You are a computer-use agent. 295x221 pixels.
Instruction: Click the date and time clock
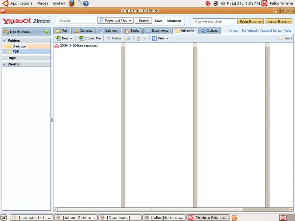tap(243, 3)
